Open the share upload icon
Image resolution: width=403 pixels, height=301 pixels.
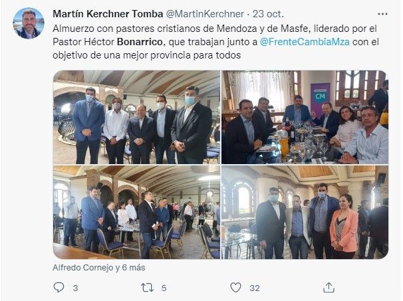(329, 288)
